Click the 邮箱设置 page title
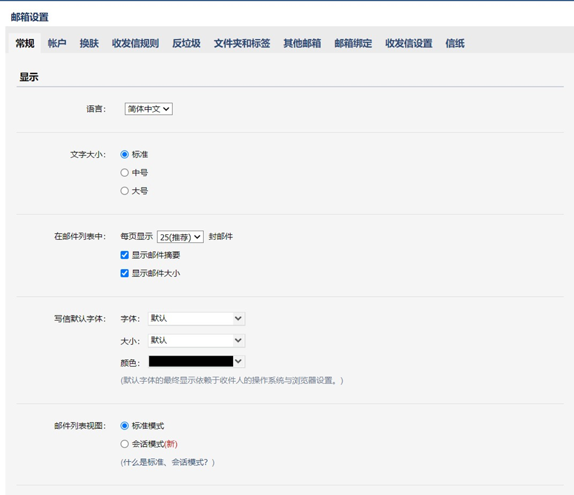 click(29, 17)
